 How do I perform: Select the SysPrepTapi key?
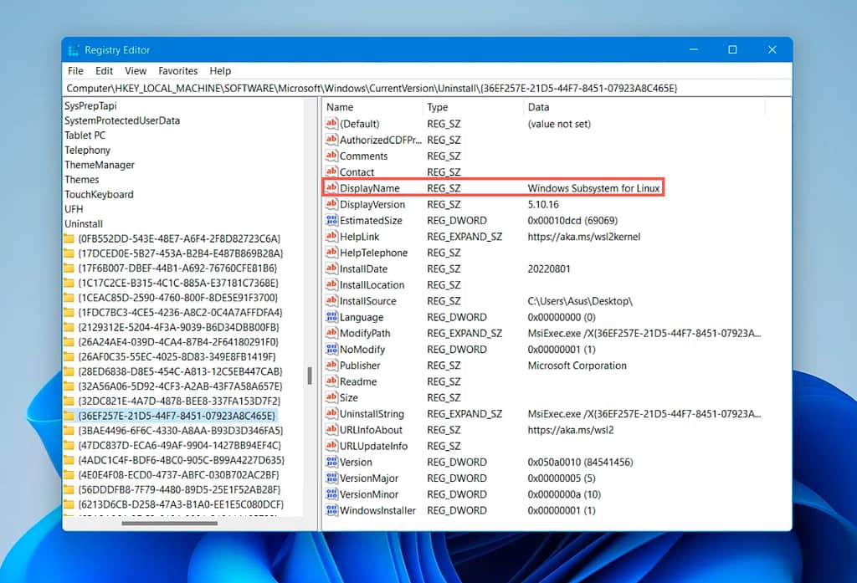tap(90, 106)
